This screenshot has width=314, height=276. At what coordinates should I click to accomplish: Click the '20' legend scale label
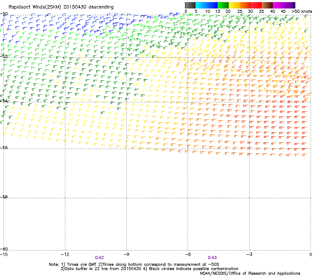(228, 11)
